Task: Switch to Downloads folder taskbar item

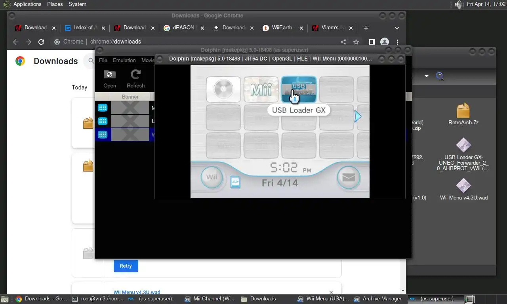Action: click(x=258, y=299)
